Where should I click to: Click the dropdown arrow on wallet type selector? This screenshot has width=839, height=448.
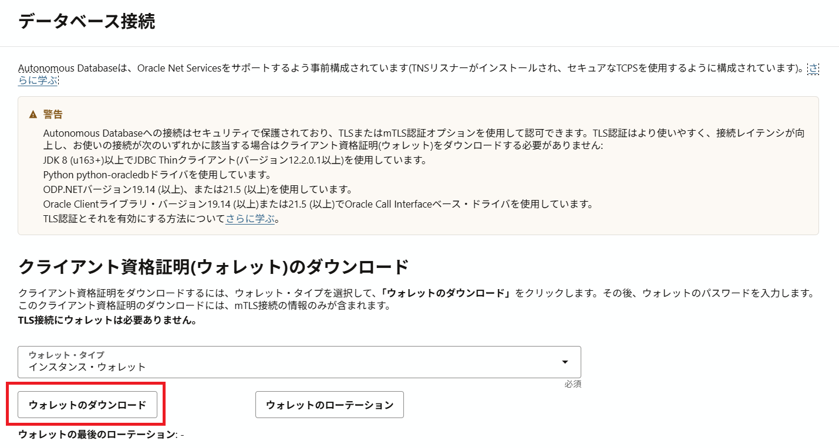565,362
